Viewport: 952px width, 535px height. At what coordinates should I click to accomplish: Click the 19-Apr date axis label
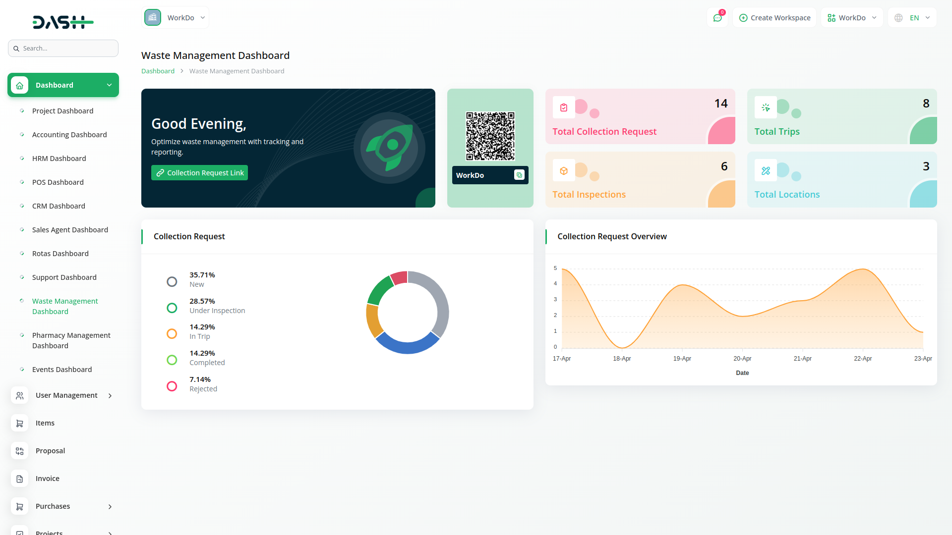coord(682,359)
